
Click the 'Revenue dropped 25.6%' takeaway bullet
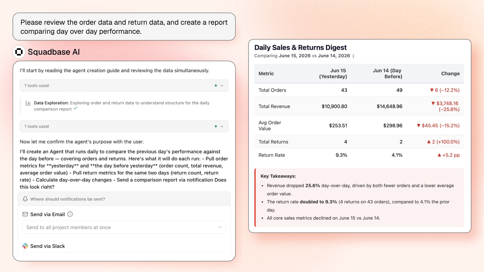360,190
